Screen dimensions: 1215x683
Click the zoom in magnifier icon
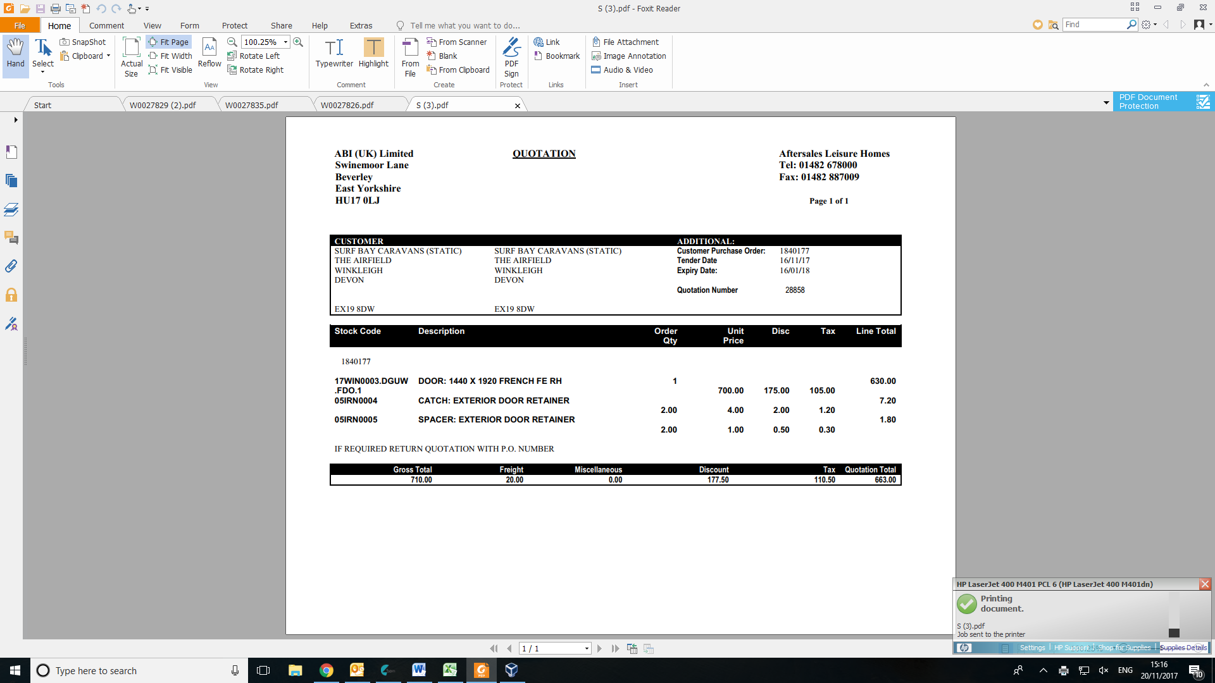tap(298, 42)
